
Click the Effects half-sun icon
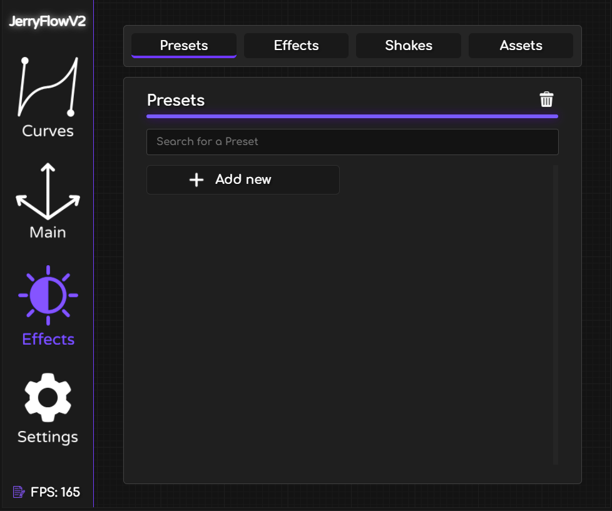pos(48,295)
